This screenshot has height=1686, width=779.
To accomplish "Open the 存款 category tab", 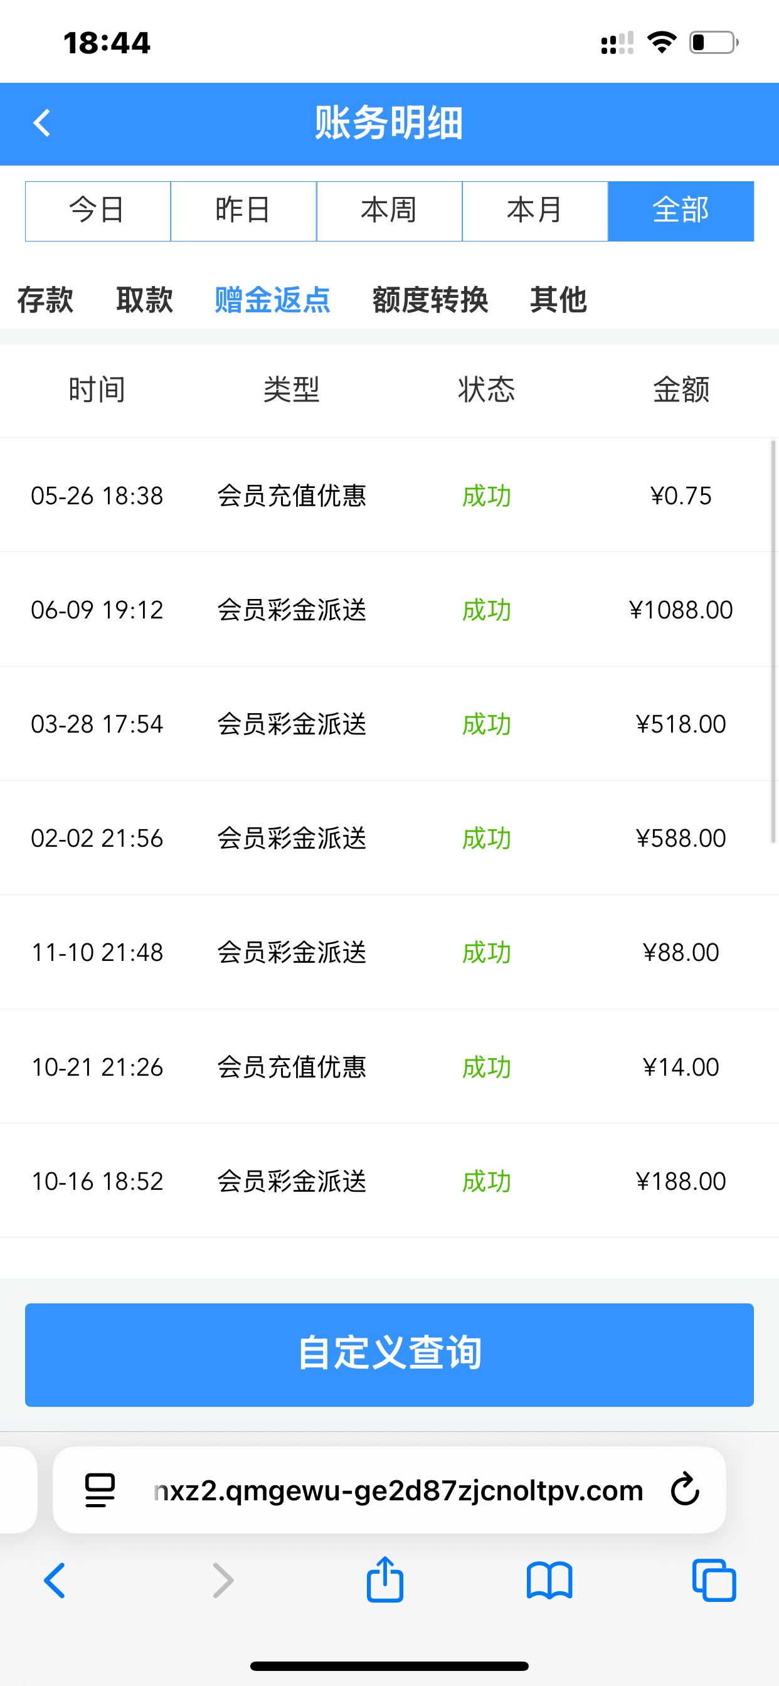I will click(x=45, y=300).
